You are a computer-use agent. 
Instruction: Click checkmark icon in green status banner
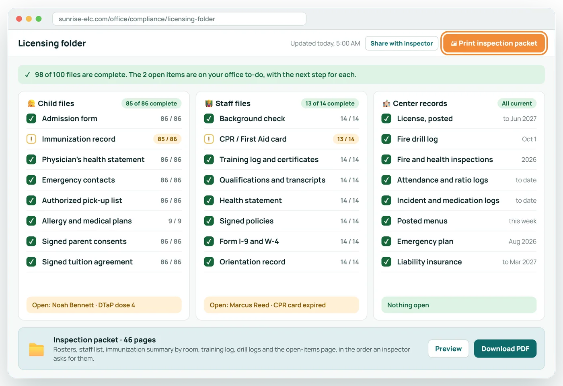(27, 75)
